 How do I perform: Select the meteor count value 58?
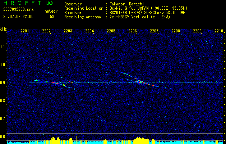point(52,17)
